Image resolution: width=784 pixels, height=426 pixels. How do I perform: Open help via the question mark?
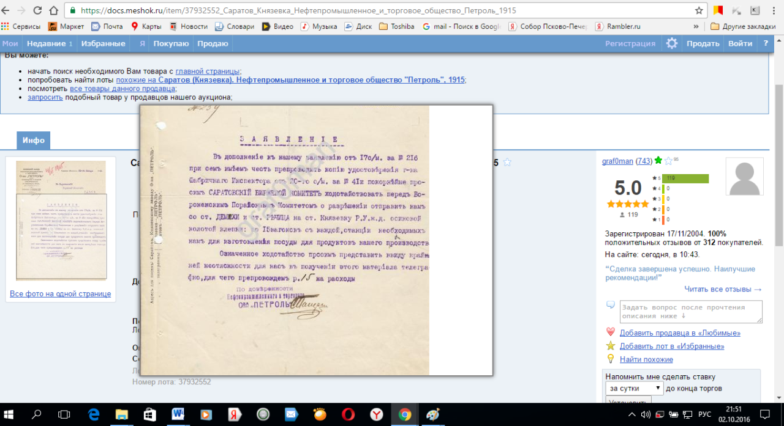[766, 43]
